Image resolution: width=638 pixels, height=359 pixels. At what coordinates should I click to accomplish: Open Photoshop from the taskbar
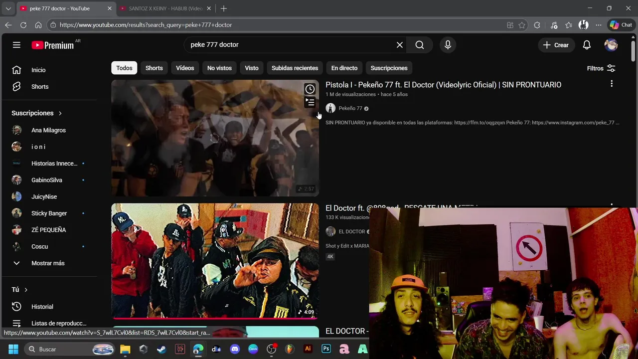[x=326, y=349]
